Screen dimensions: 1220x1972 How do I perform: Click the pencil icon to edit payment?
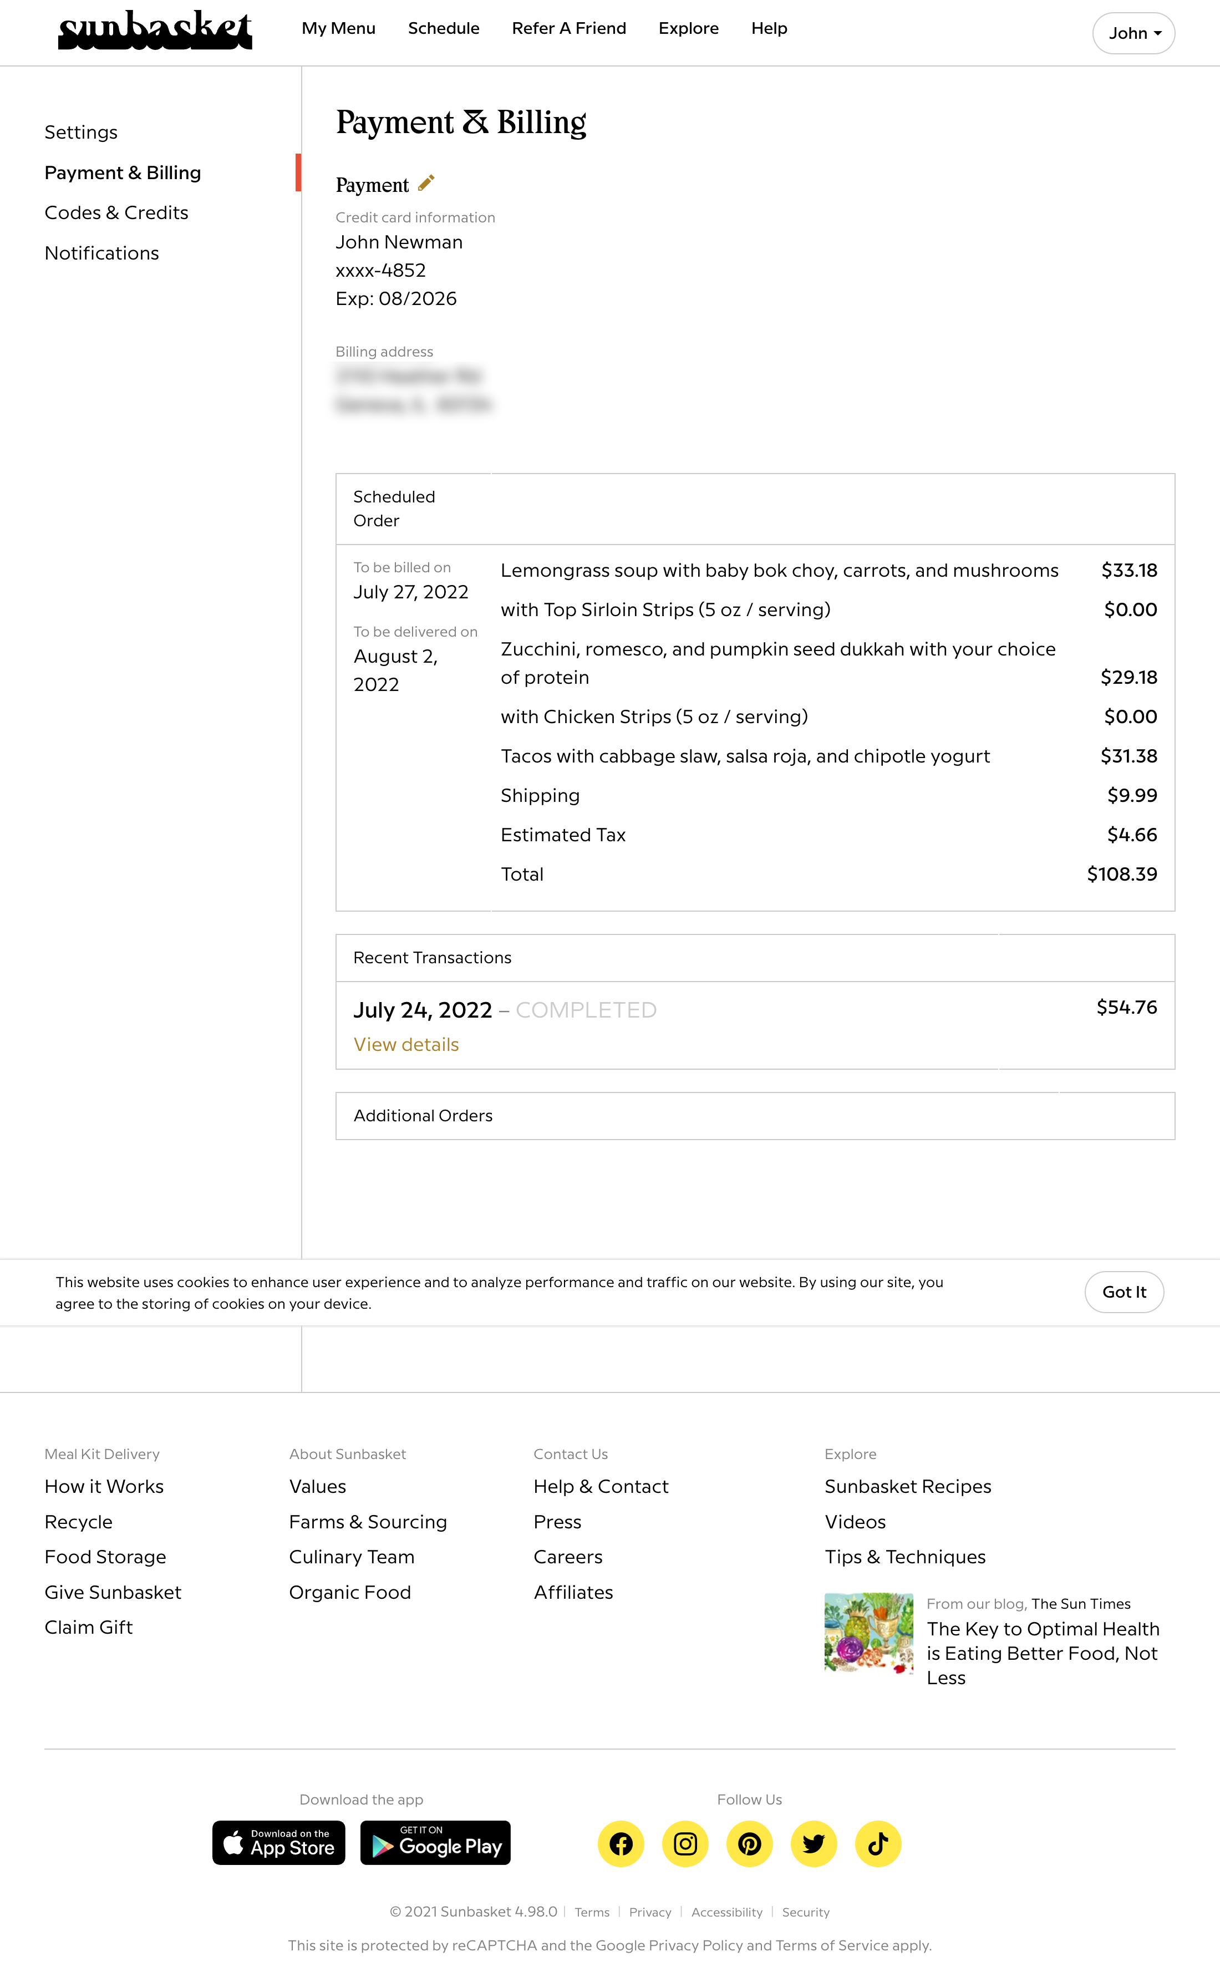425,183
